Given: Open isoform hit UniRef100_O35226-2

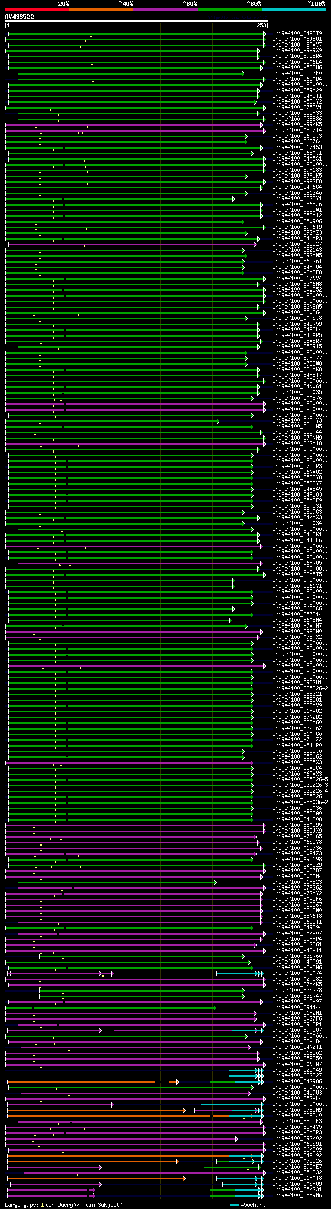Looking at the screenshot, I should (300, 688).
